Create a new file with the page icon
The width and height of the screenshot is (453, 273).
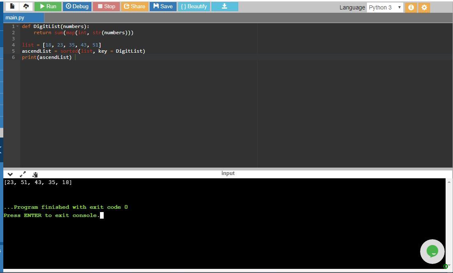point(12,6)
